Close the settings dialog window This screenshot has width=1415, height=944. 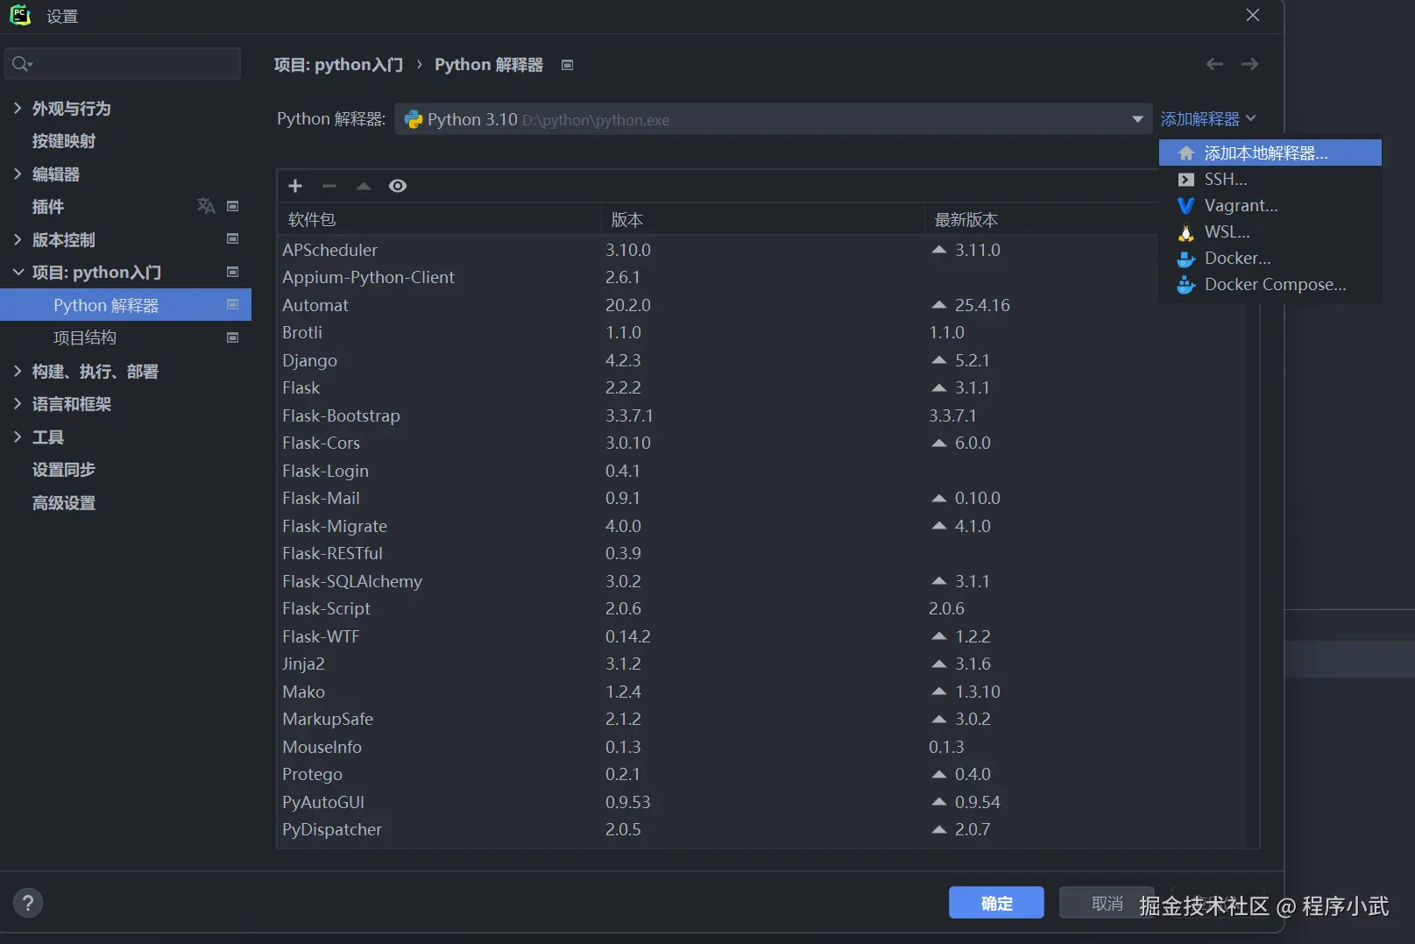1253,15
